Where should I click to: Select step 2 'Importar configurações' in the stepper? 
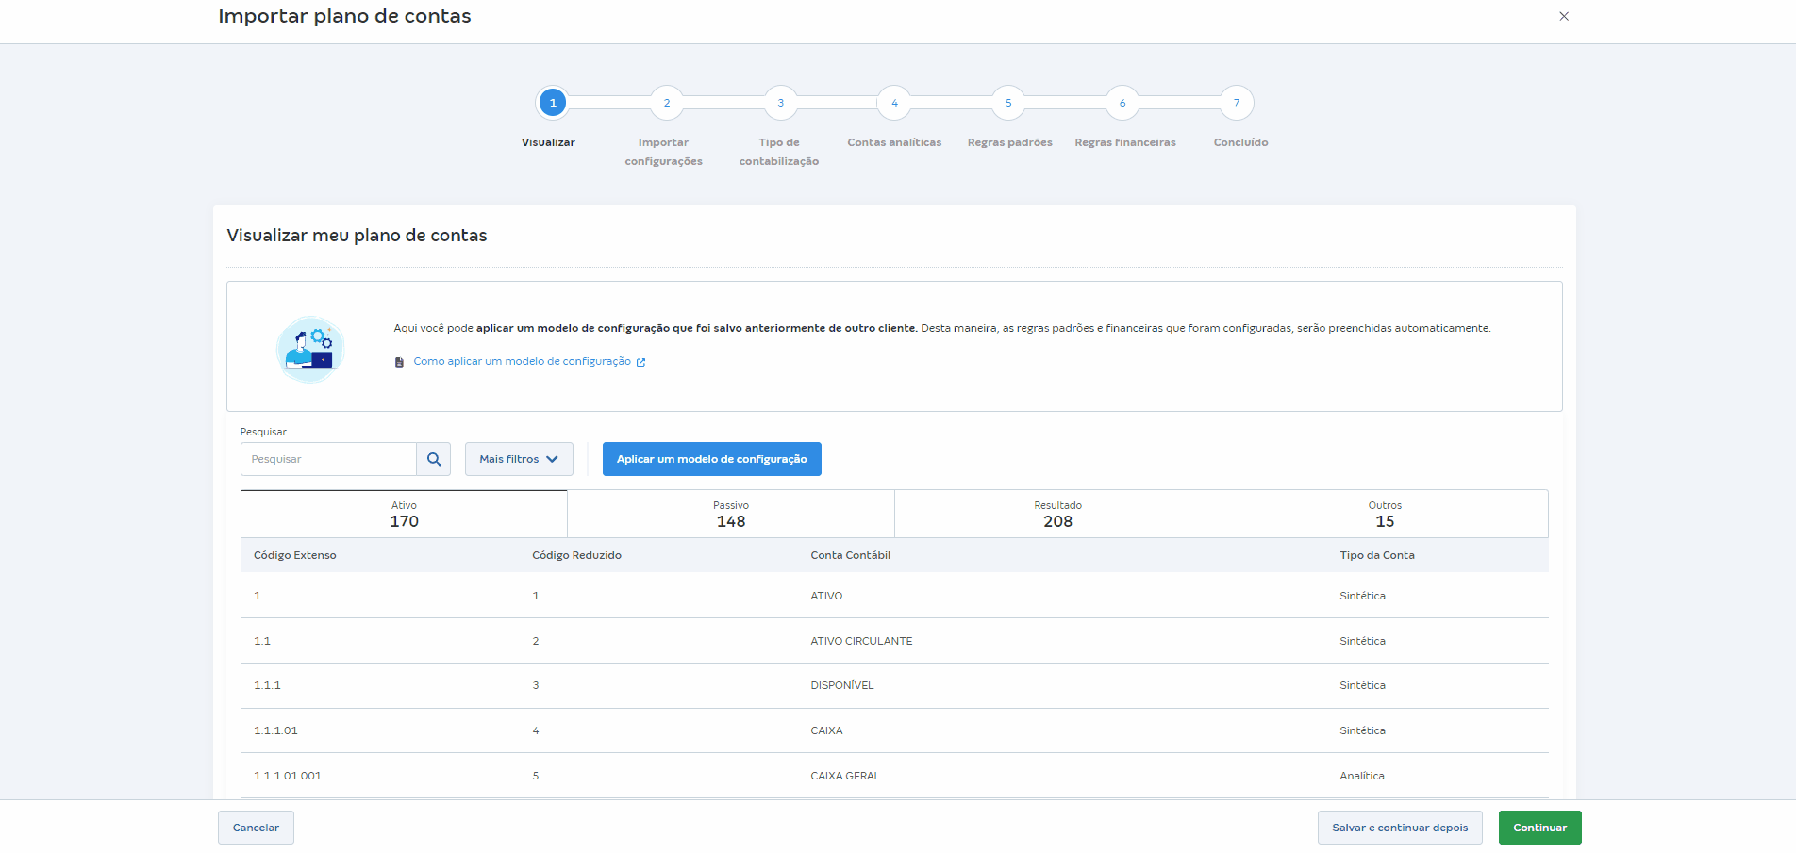[666, 103]
